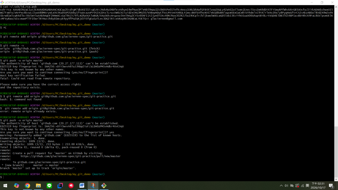338x190 pixels.
Task: Click "fatal: Could not read from remote repository."
Action: pos(36,79)
